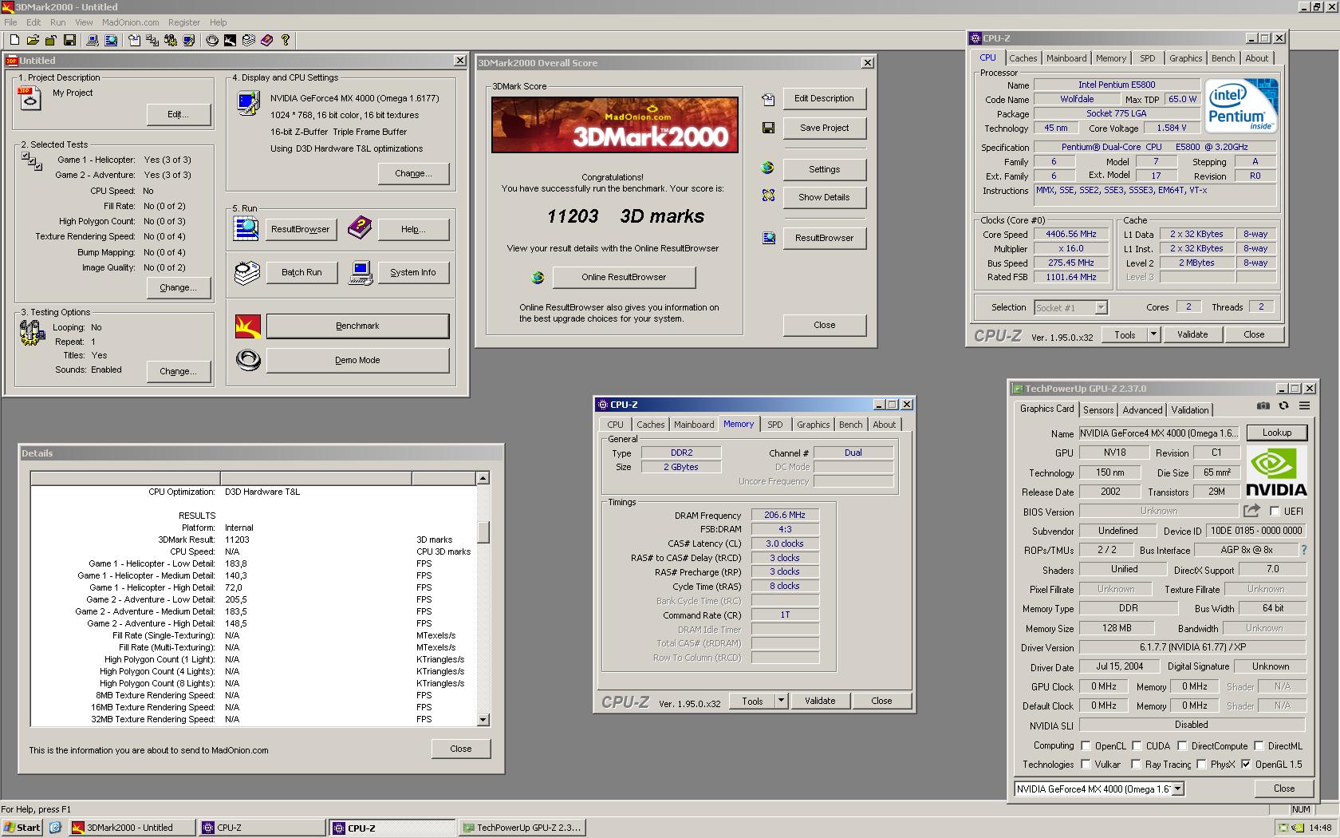Click the New project toolbar icon
The height and width of the screenshot is (838, 1340).
pyautogui.click(x=14, y=40)
